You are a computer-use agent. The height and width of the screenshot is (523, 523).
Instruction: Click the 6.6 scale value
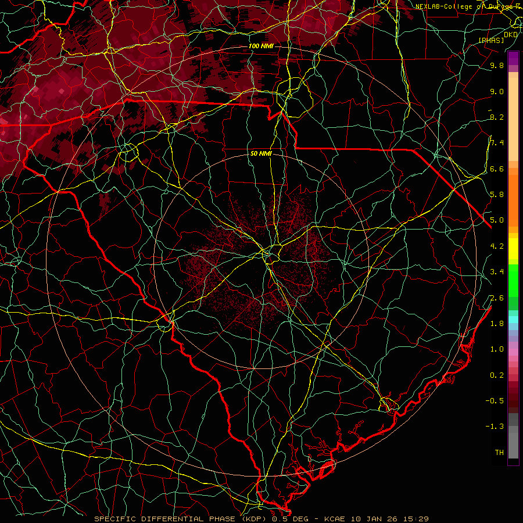497,169
